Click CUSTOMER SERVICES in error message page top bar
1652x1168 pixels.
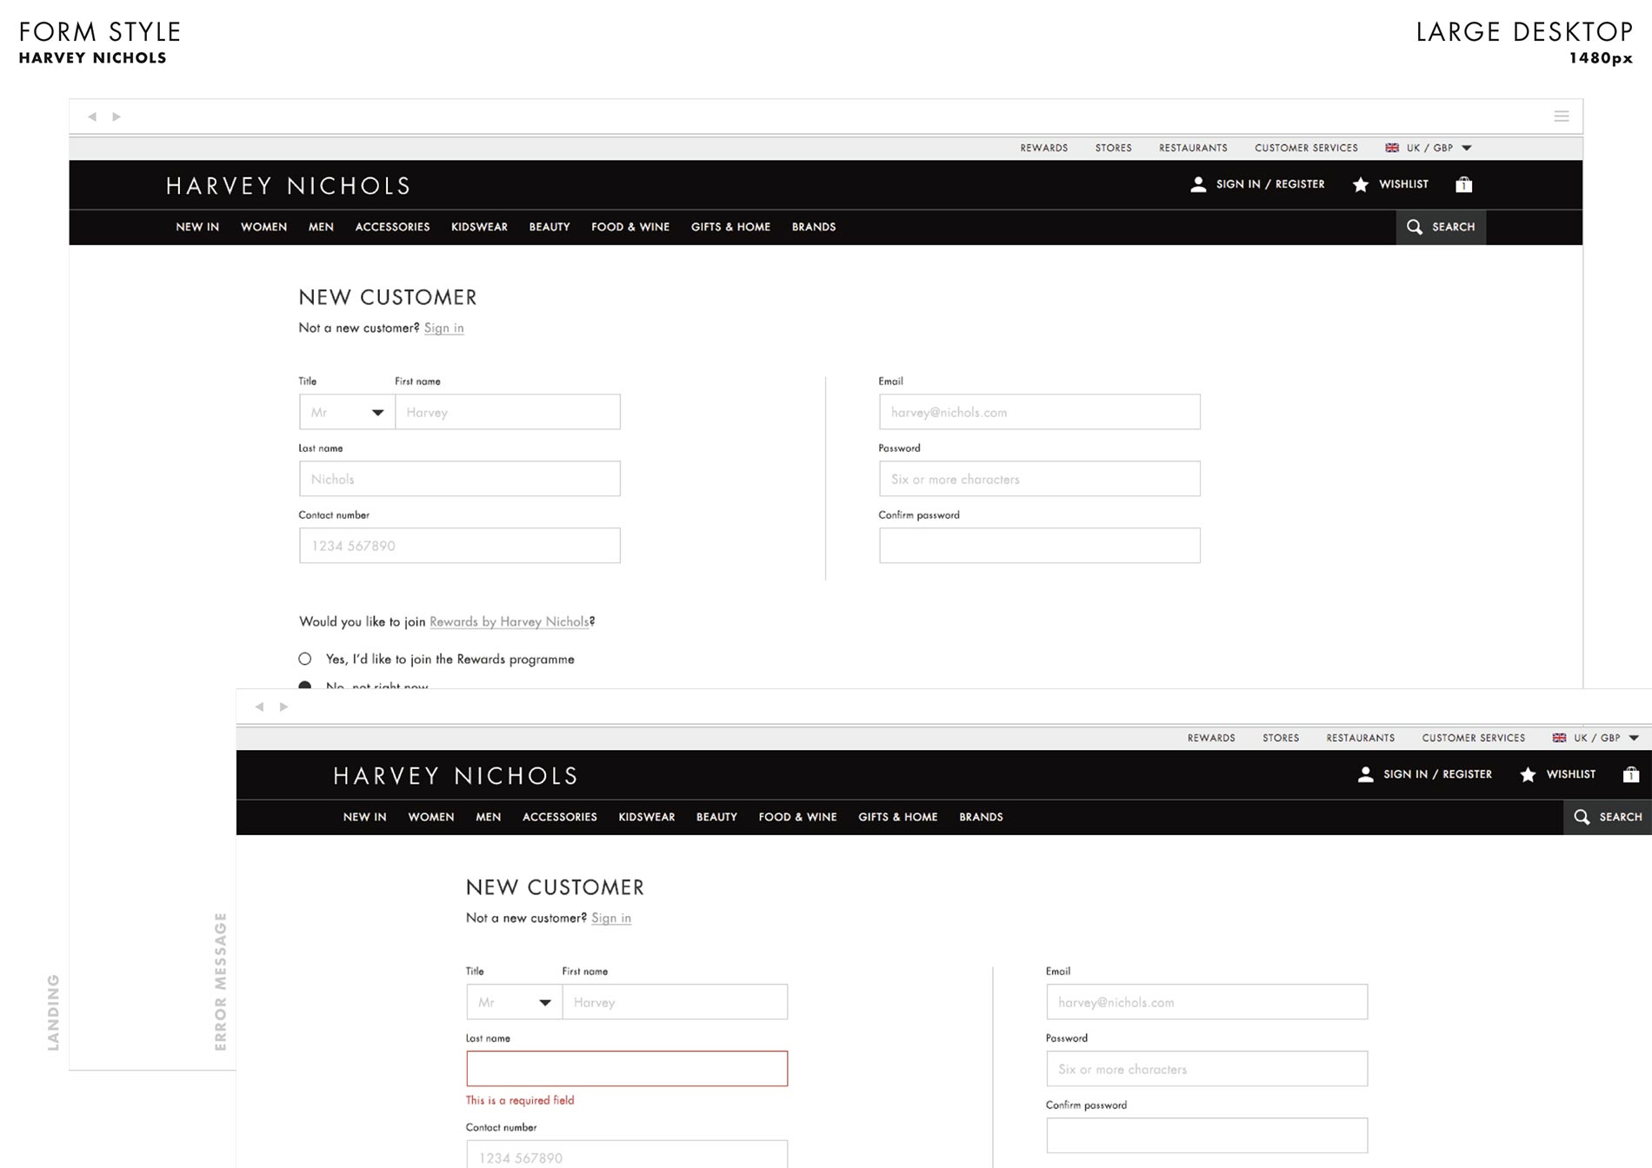(1473, 738)
